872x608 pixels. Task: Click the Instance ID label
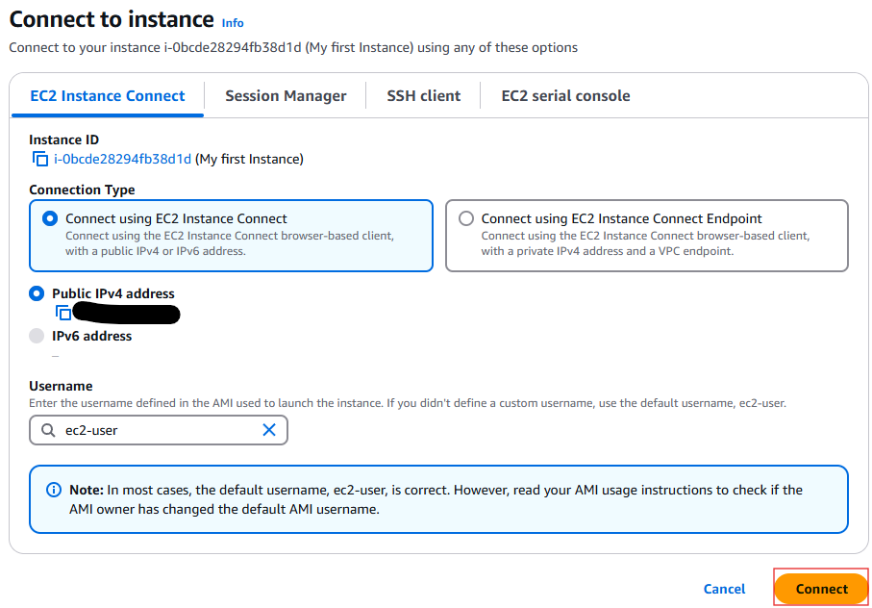(x=64, y=139)
